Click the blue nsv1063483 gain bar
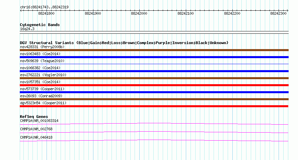Screen dimensions: 298x160 154,57
